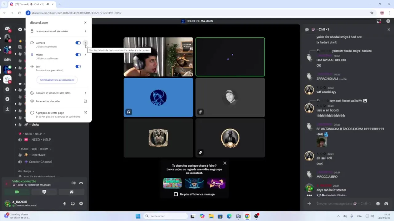This screenshot has width=394, height=221.
Task: Open the SdM server
Action: pyautogui.click(x=7, y=60)
